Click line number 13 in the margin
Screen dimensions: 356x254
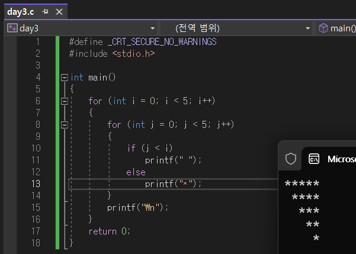coord(36,184)
